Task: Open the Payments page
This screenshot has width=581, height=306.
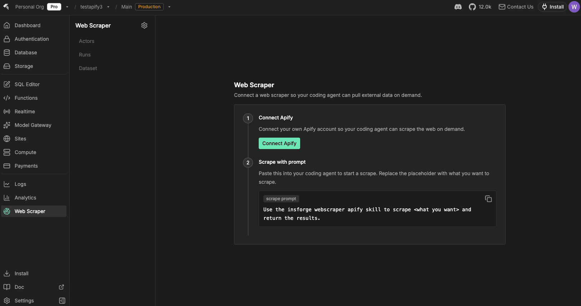Action: pyautogui.click(x=34, y=166)
